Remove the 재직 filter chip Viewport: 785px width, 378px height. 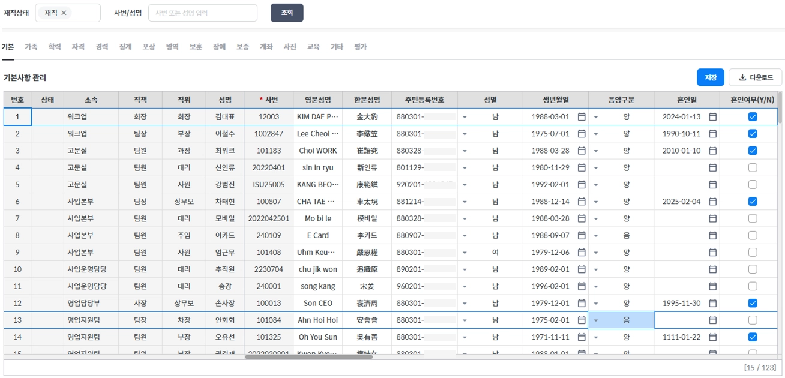64,13
